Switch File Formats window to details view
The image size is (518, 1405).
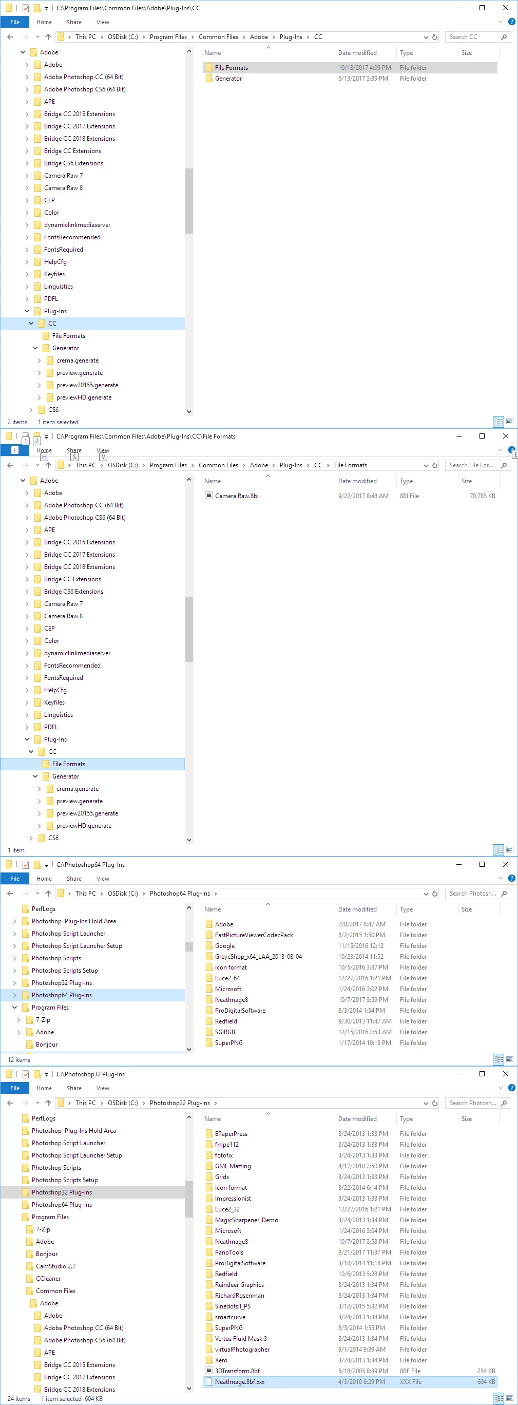(498, 850)
